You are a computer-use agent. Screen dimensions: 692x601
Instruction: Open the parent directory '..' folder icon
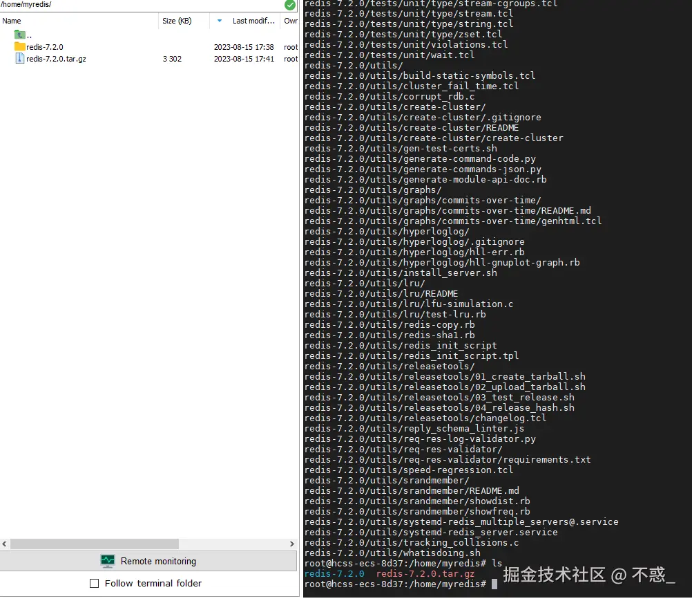click(19, 35)
